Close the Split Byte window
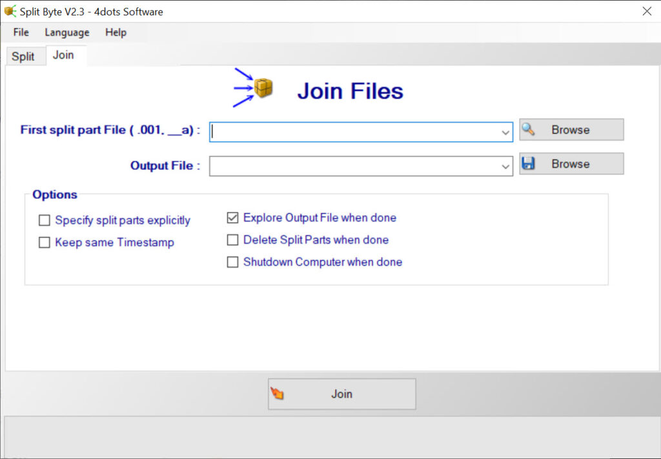 (646, 11)
